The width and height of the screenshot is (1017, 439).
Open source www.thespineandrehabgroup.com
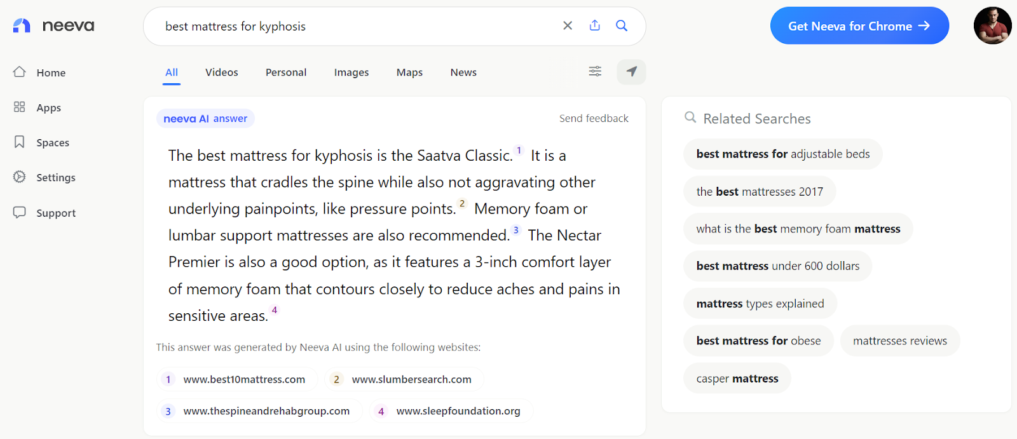tap(259, 411)
